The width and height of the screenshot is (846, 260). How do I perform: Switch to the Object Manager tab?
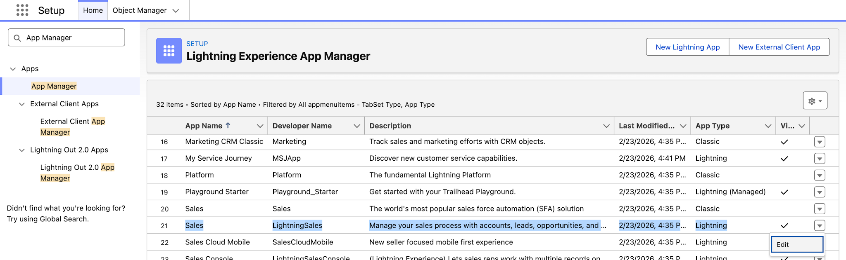tap(140, 10)
